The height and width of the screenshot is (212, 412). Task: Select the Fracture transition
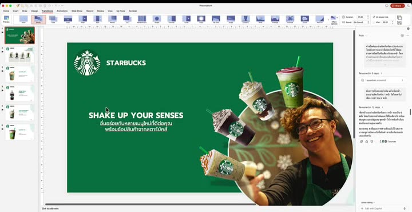click(x=290, y=19)
